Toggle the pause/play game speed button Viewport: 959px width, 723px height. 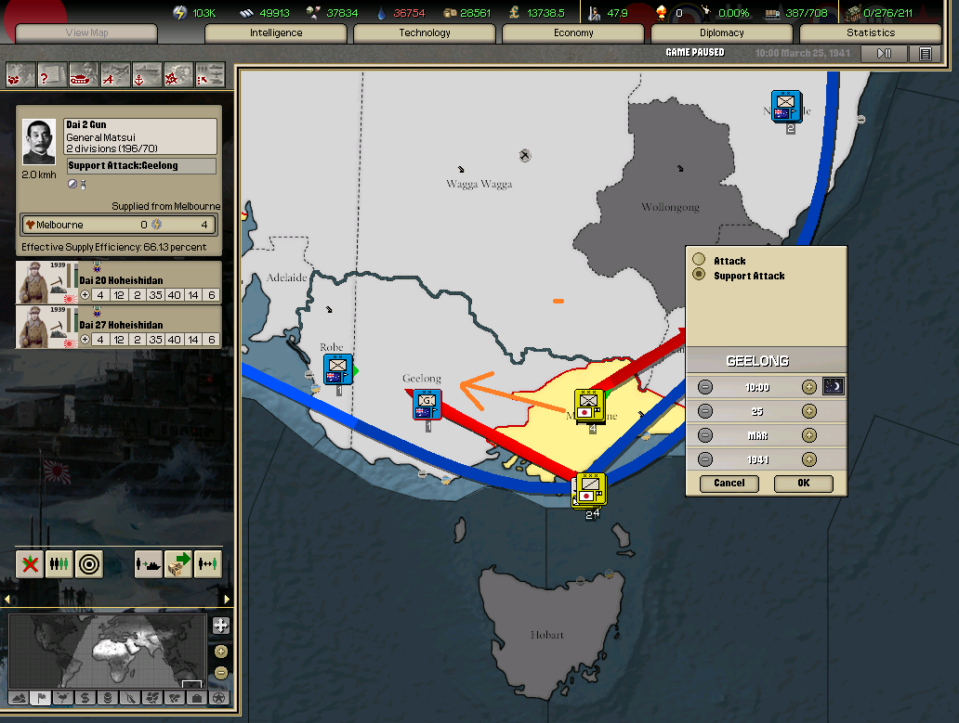point(884,54)
